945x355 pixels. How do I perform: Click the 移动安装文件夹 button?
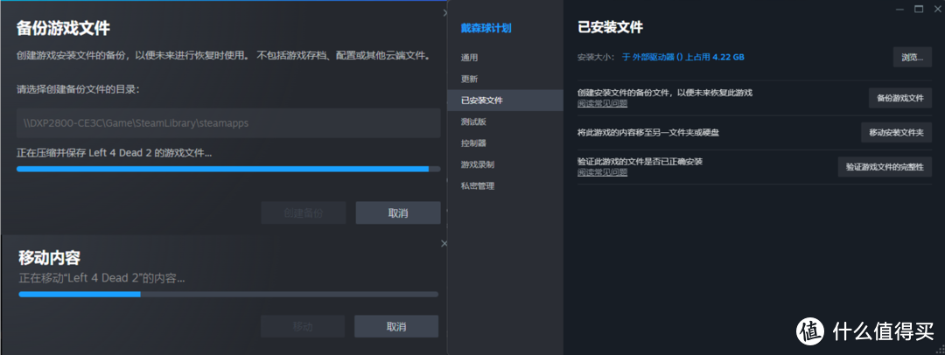pyautogui.click(x=896, y=132)
